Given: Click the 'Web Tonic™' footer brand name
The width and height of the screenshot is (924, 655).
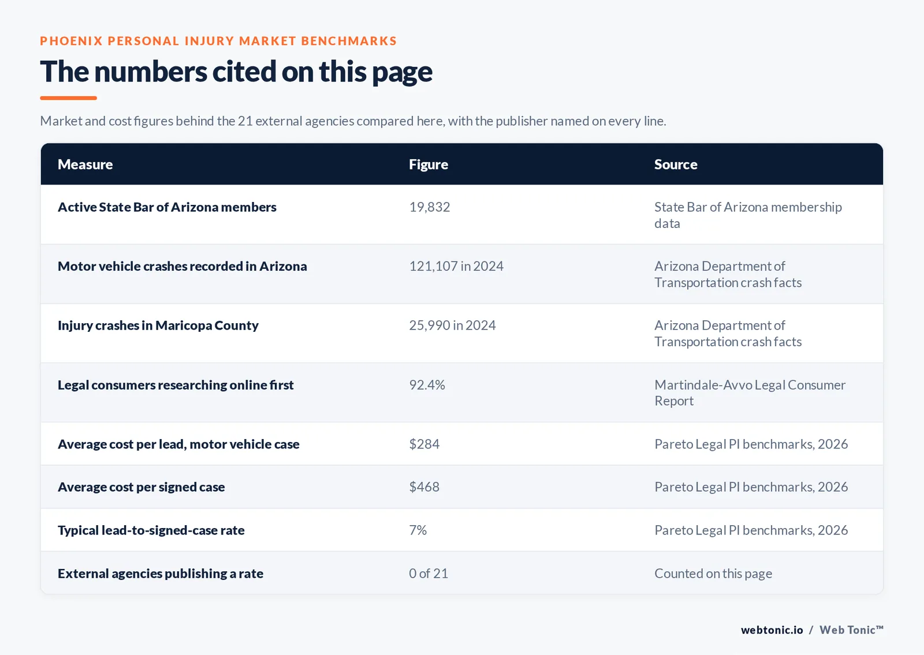Looking at the screenshot, I should 851,630.
